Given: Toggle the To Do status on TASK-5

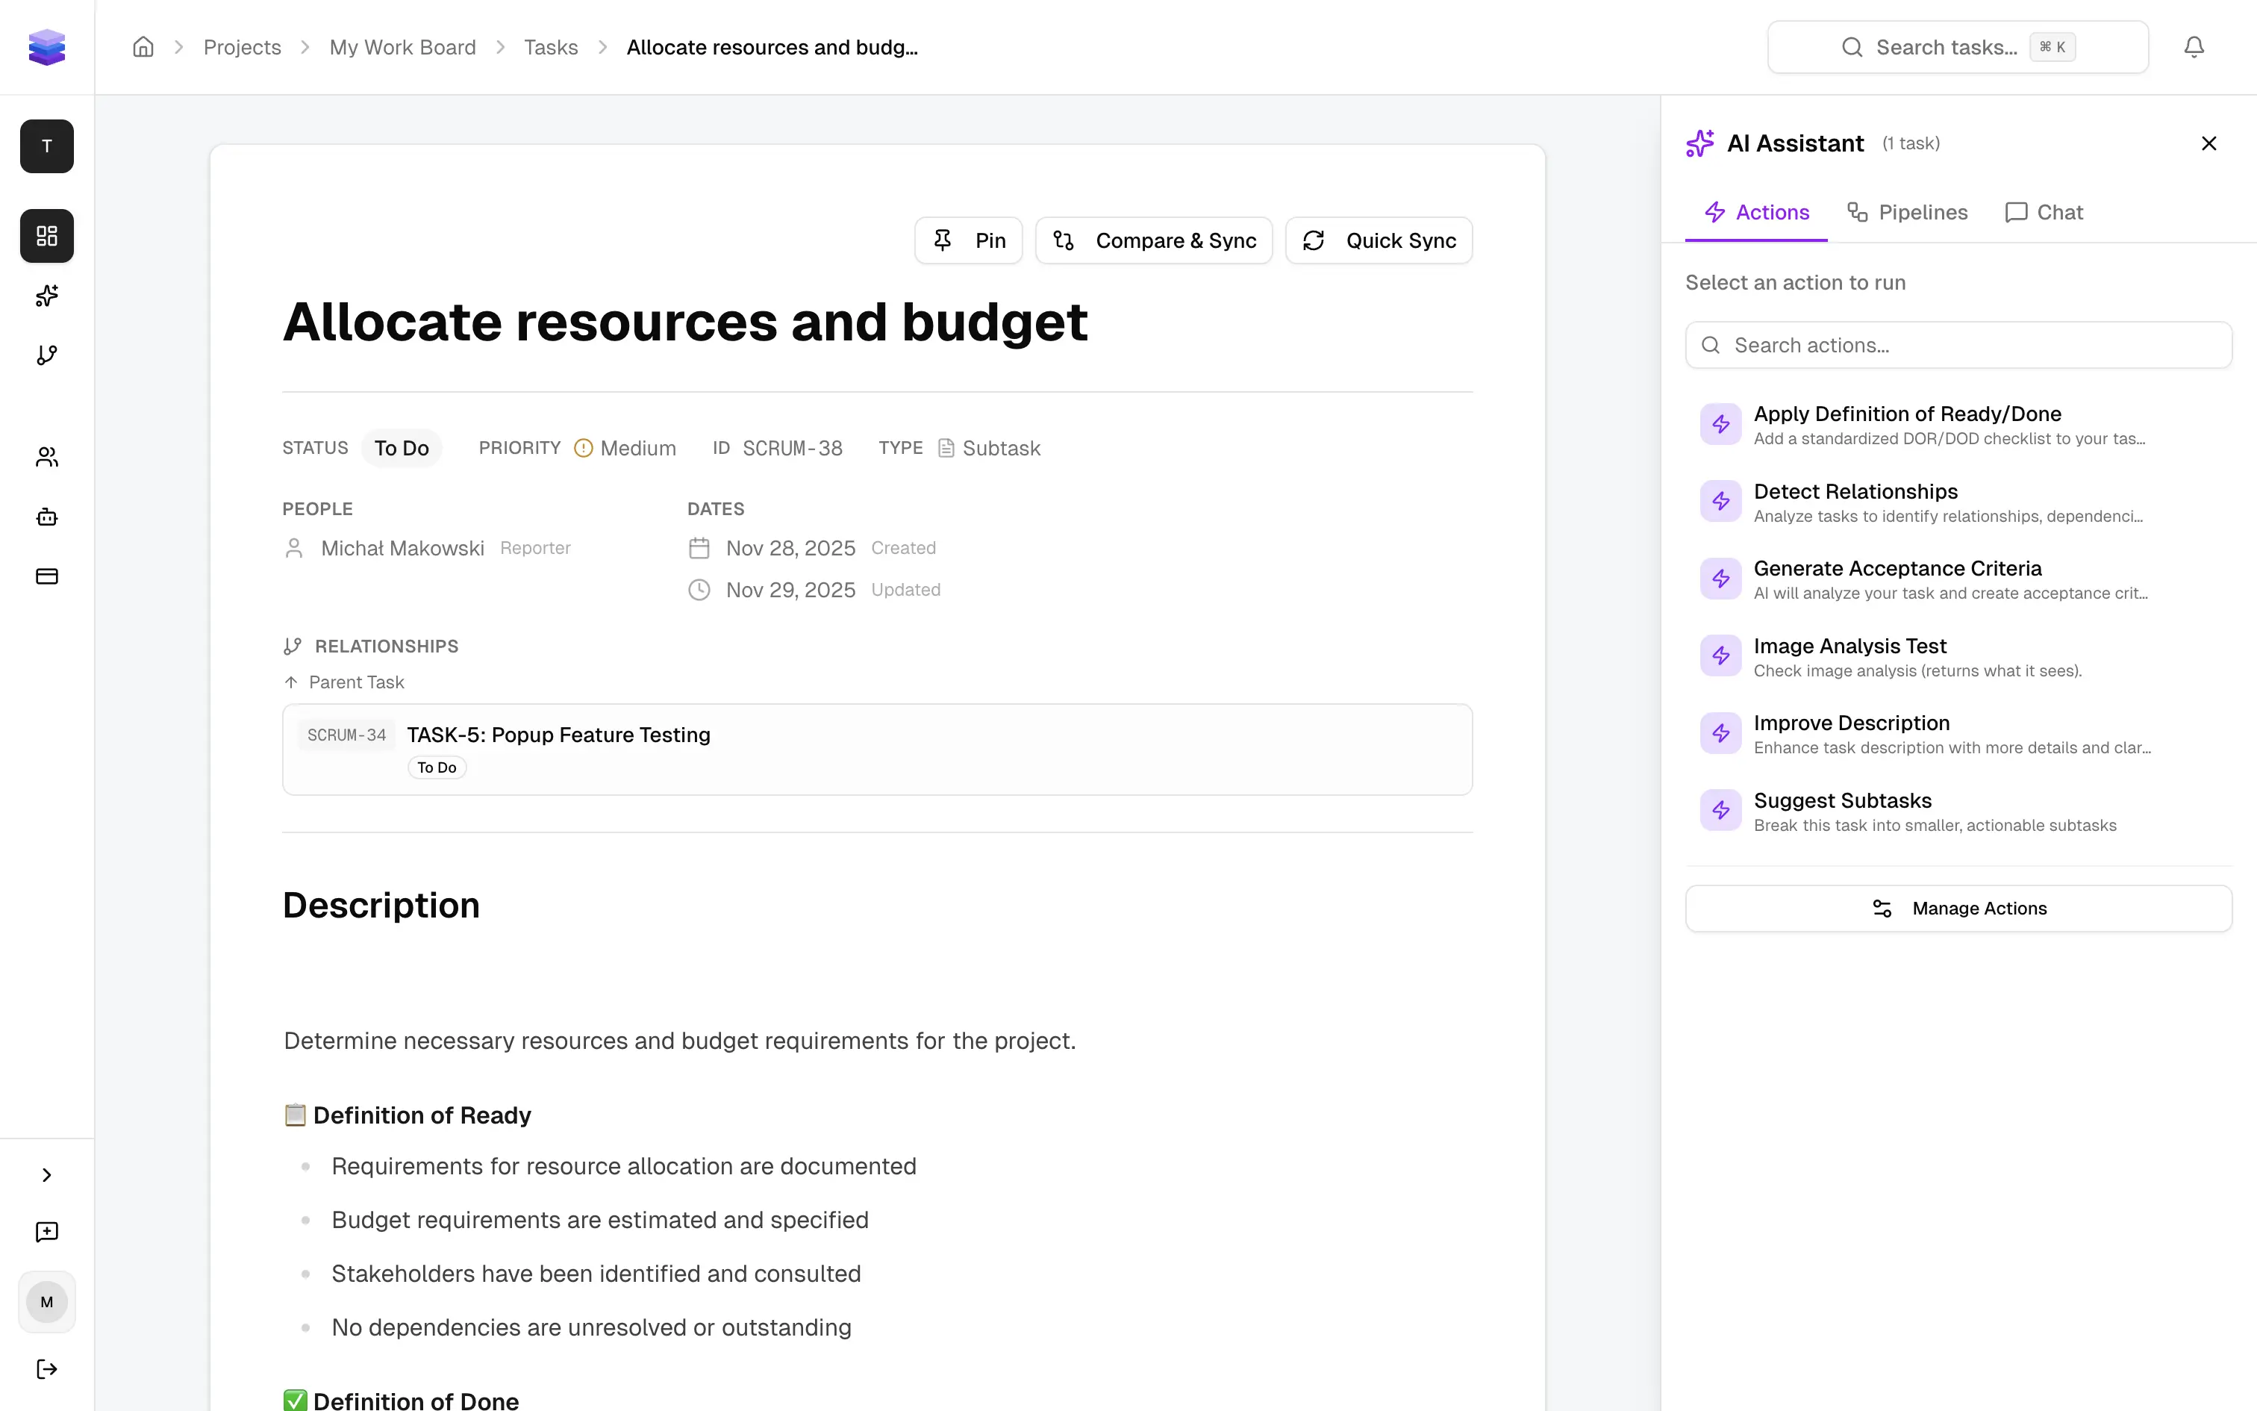Looking at the screenshot, I should point(436,766).
